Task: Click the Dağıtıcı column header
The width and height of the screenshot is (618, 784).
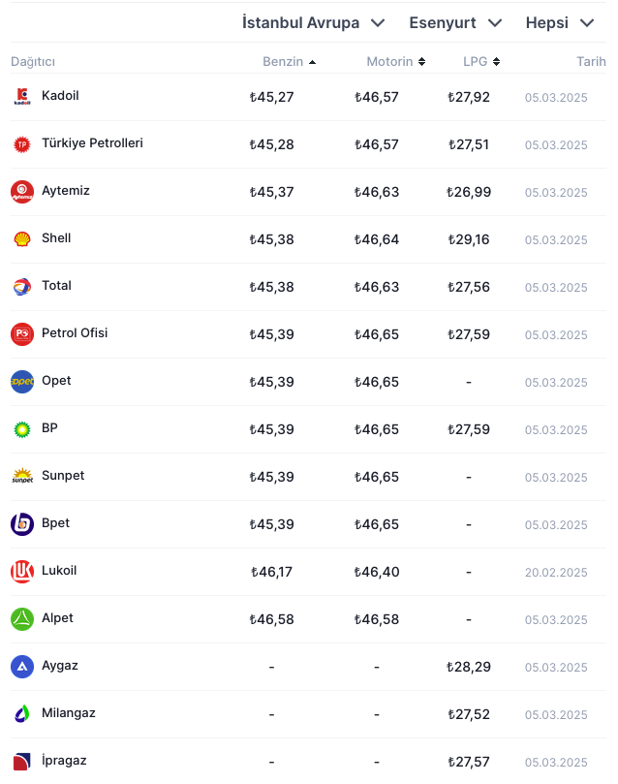Action: [x=33, y=62]
